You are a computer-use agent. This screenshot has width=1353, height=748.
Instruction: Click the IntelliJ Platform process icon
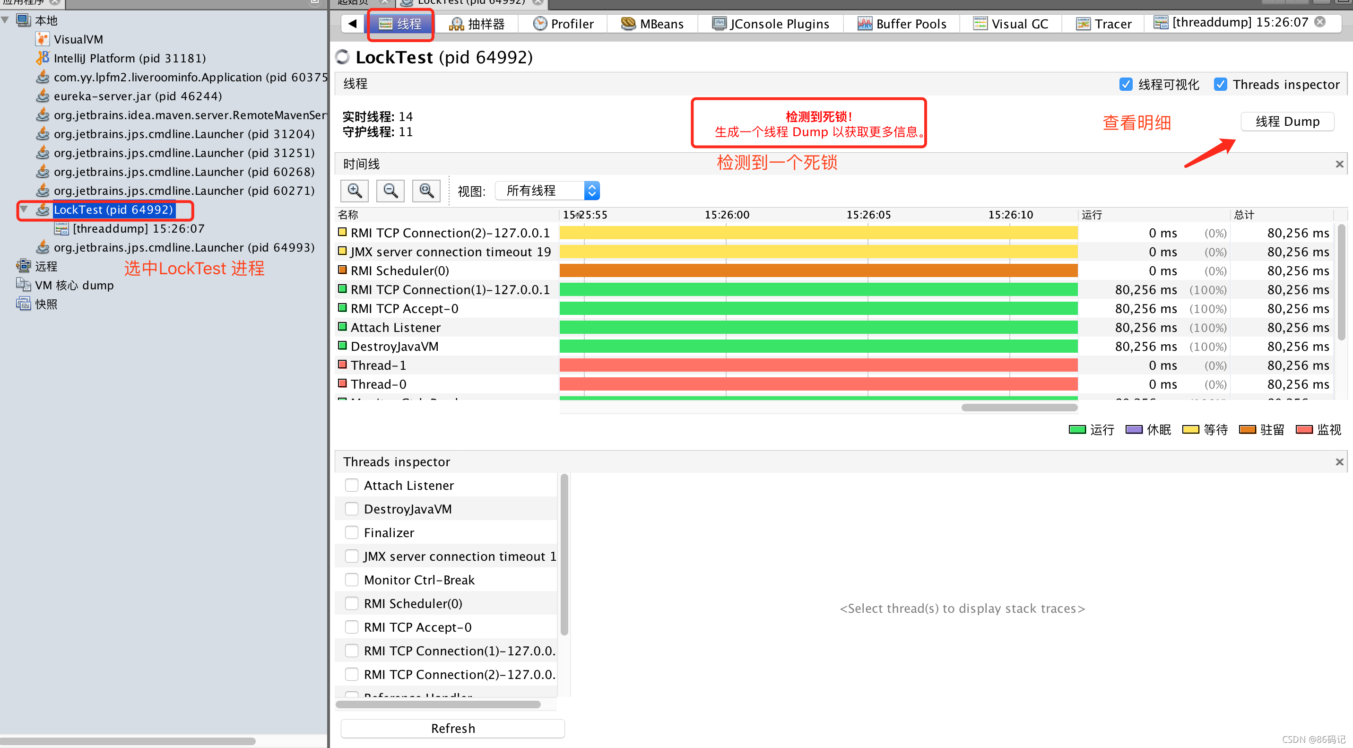point(43,58)
